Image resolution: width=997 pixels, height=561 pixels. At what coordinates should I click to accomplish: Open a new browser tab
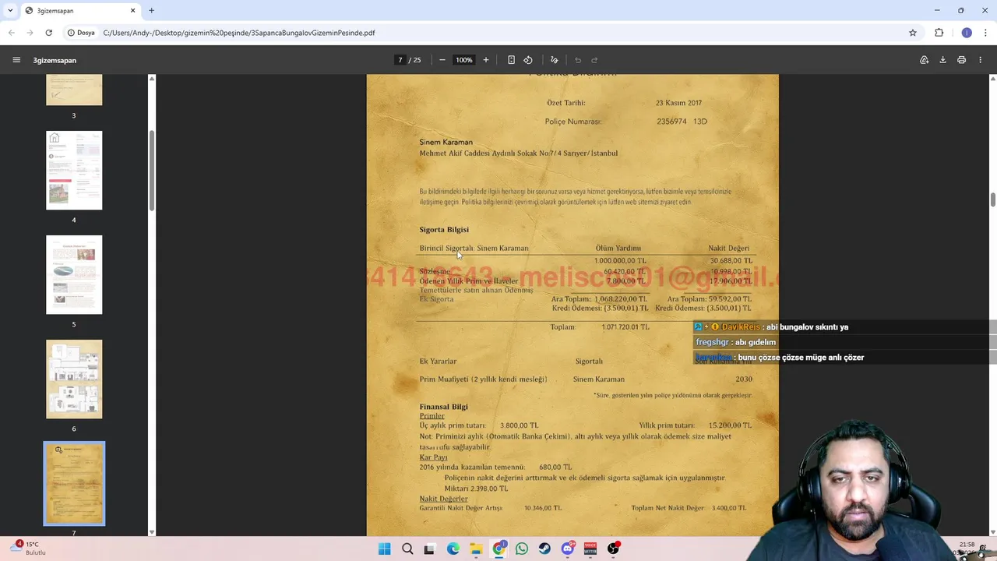(x=151, y=11)
